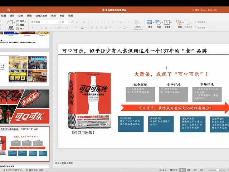Image resolution: width=229 pixels, height=172 pixels.
Task: Click the font color A swatch
Action: coord(82,28)
